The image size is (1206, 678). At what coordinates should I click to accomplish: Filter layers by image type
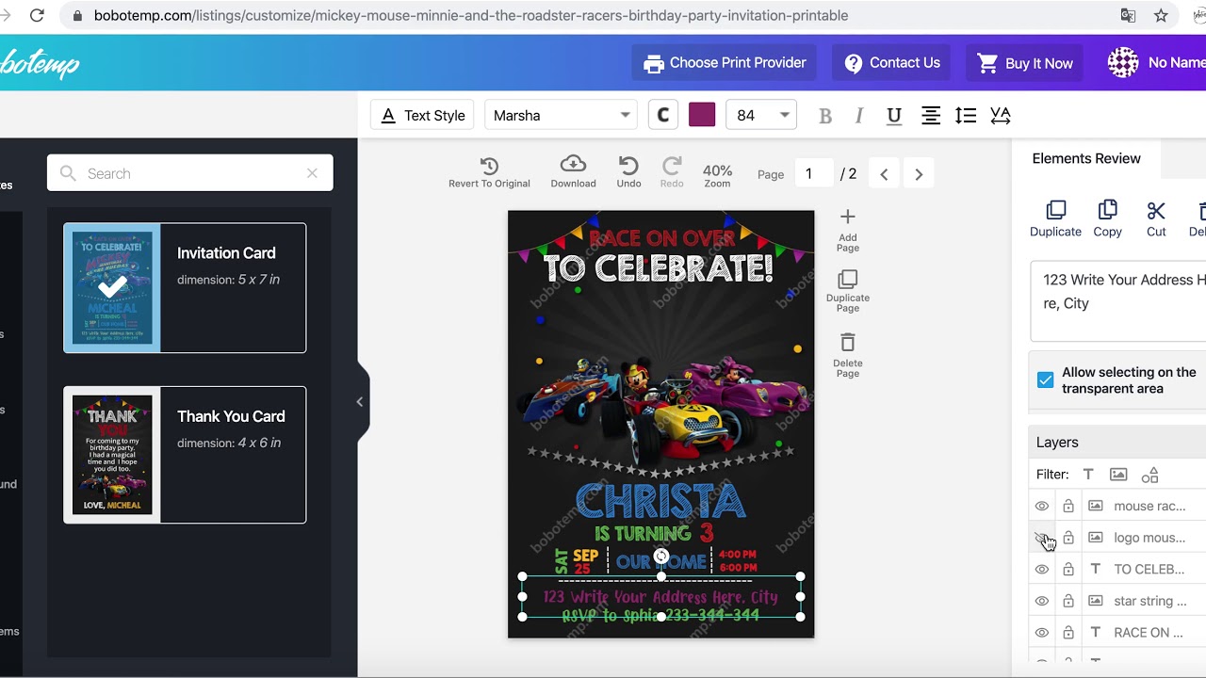pyautogui.click(x=1118, y=475)
